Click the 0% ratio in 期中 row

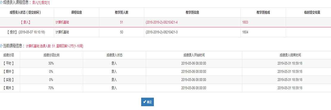(x=51, y=72)
